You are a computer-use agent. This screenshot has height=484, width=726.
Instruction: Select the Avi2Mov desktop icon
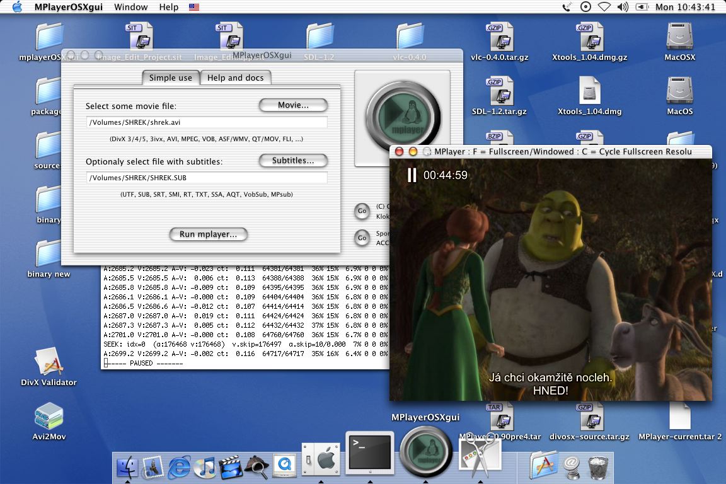point(49,417)
